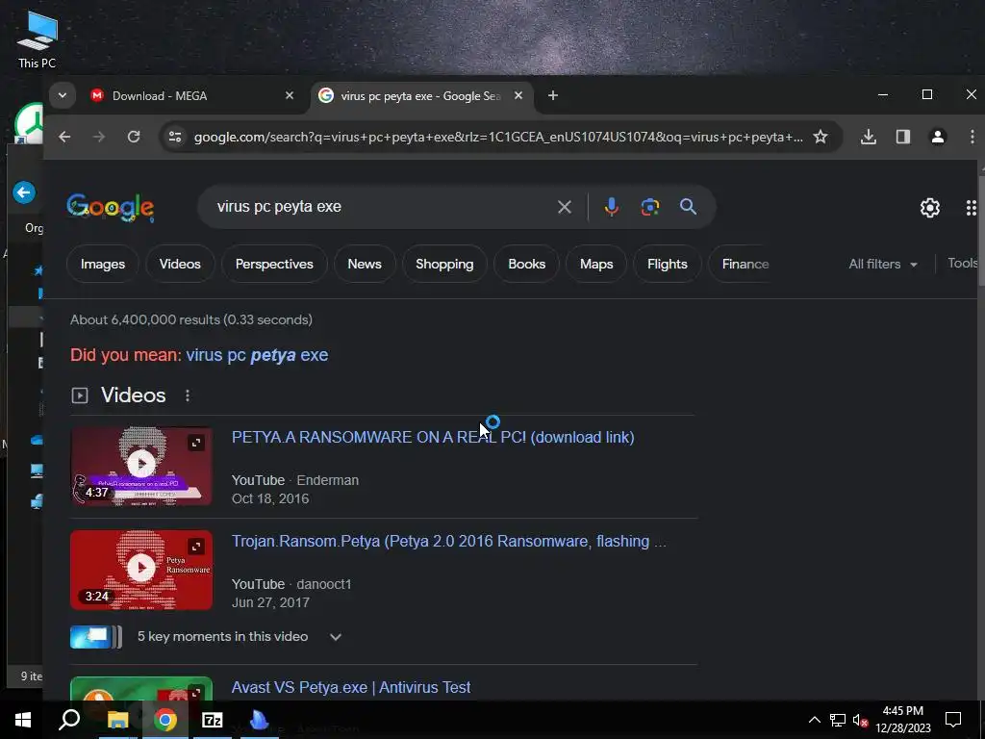Filter results by Books

526,264
